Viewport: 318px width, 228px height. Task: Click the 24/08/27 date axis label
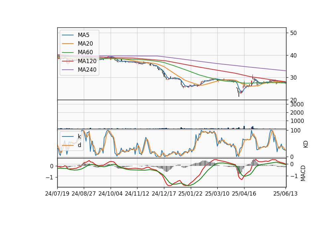84,194
